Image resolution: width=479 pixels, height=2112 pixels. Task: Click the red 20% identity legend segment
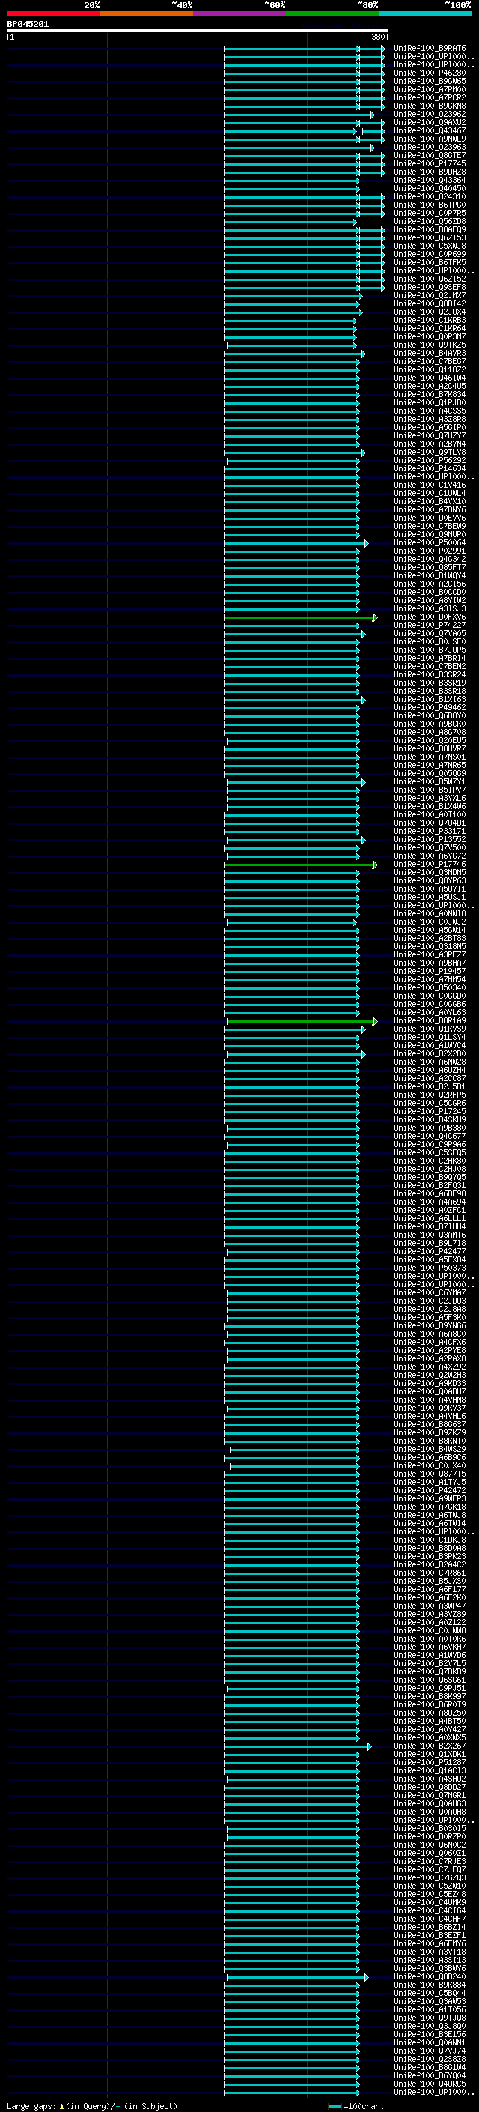point(53,14)
